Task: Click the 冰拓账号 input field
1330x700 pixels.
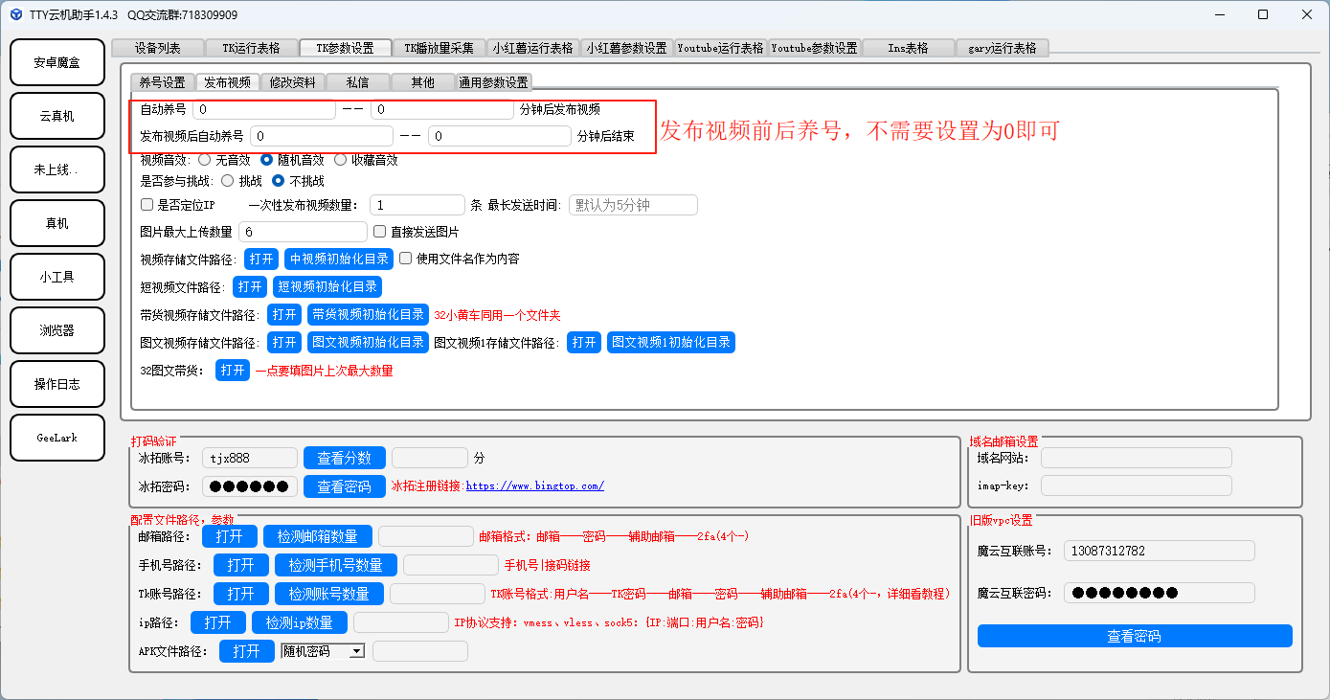Action: pyautogui.click(x=250, y=458)
